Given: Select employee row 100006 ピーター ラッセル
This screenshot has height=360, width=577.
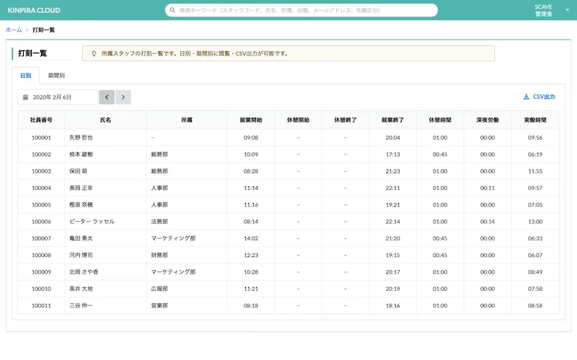Looking at the screenshot, I should 92,222.
